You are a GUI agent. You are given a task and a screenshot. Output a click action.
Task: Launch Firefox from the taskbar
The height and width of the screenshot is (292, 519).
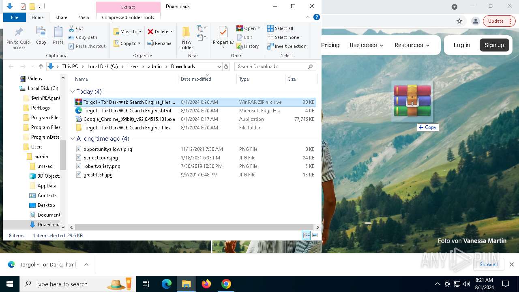206,284
